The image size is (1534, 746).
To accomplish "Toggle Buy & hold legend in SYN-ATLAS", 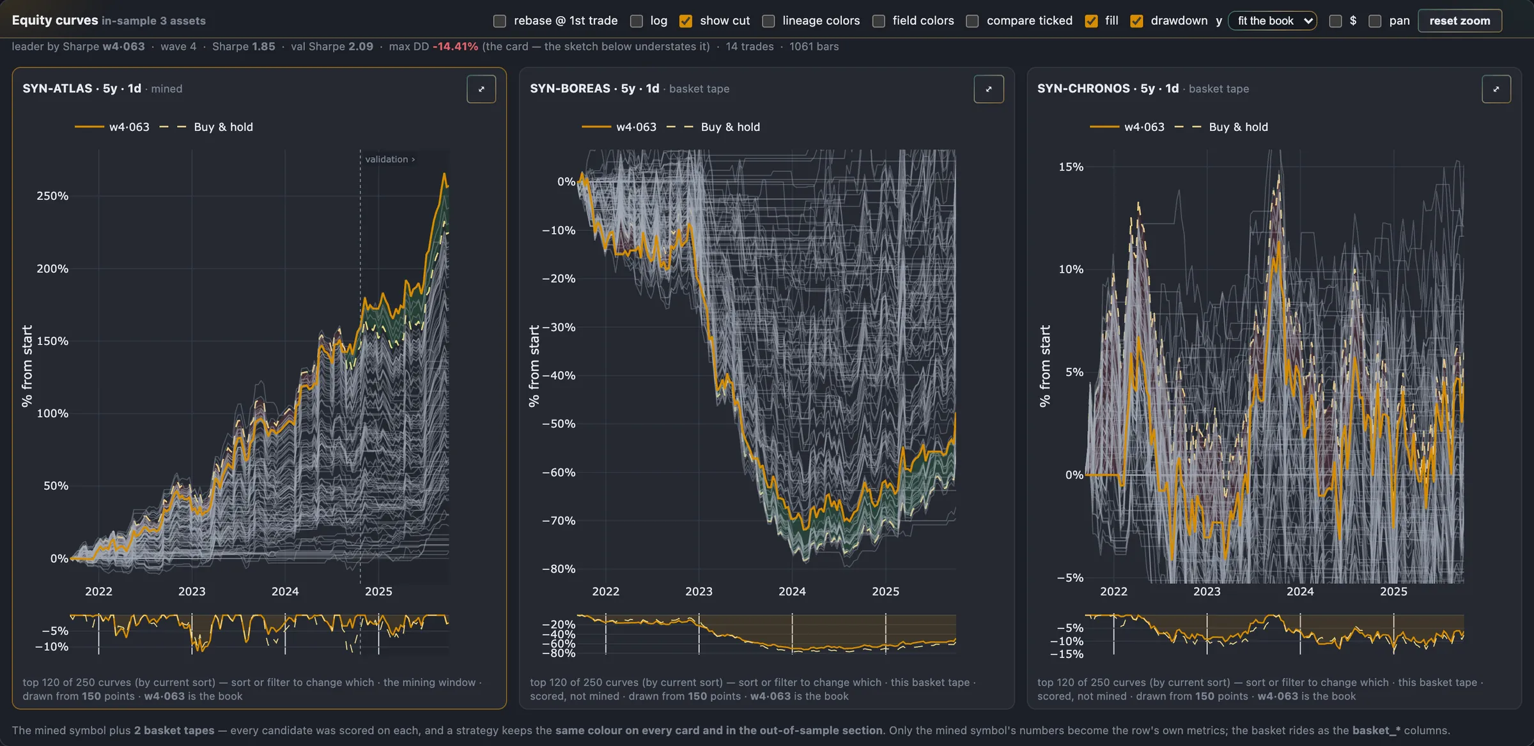I will click(x=206, y=127).
